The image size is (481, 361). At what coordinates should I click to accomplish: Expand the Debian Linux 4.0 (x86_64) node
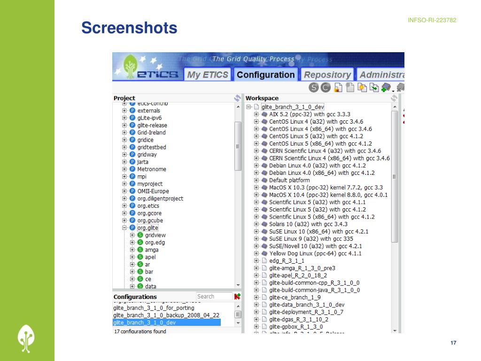pyautogui.click(x=256, y=173)
